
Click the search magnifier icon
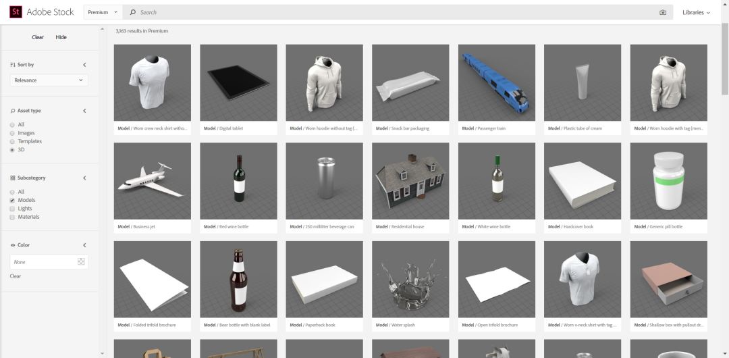point(133,12)
